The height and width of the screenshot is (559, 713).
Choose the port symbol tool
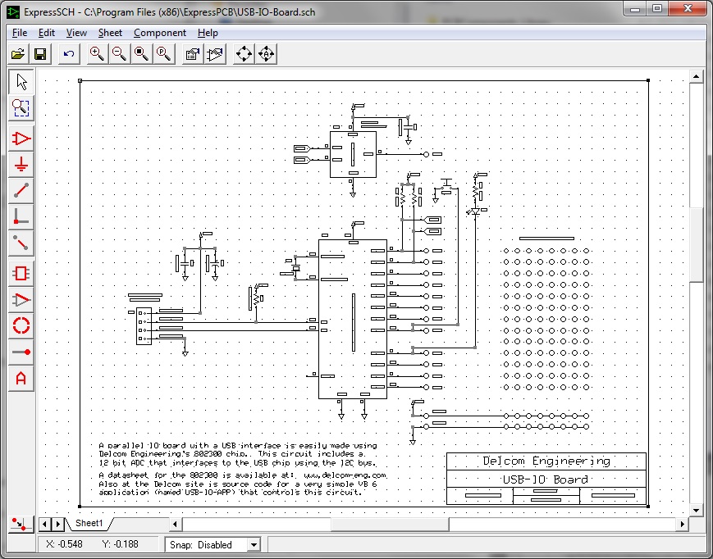coord(21,298)
